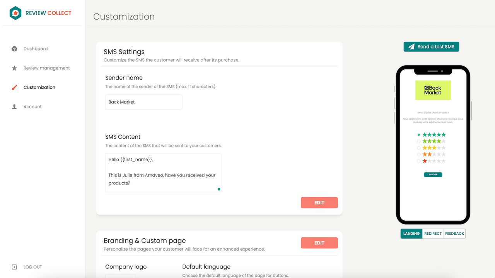Screen dimensions: 495x278
Task: Click LOG OUT in the sidebar
Action: pyautogui.click(x=33, y=267)
